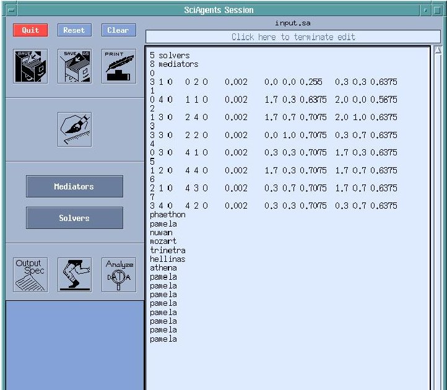Click the value 0.255 in the first data row
Image resolution: width=447 pixels, height=390 pixels.
tap(311, 82)
